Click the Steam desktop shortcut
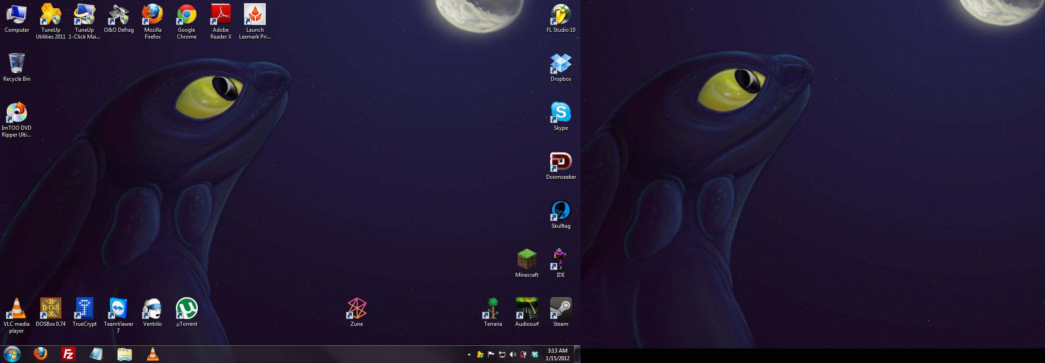The image size is (1045, 363). [561, 309]
